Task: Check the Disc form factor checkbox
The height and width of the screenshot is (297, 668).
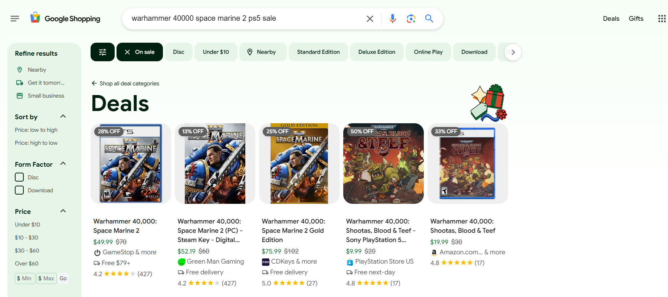Action: pyautogui.click(x=19, y=177)
